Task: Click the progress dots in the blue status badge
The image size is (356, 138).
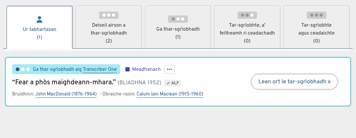Action: point(23,69)
